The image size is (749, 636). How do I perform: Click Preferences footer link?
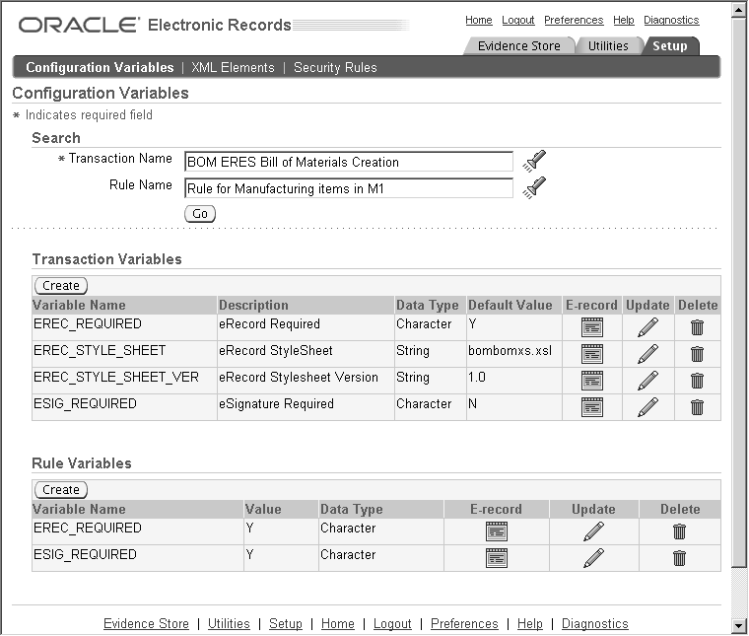[464, 623]
